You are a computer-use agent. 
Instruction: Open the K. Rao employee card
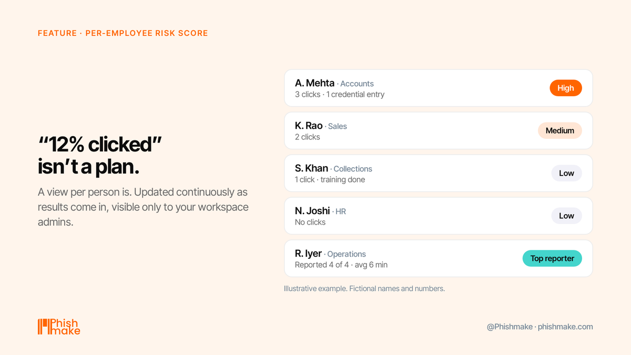(439, 130)
